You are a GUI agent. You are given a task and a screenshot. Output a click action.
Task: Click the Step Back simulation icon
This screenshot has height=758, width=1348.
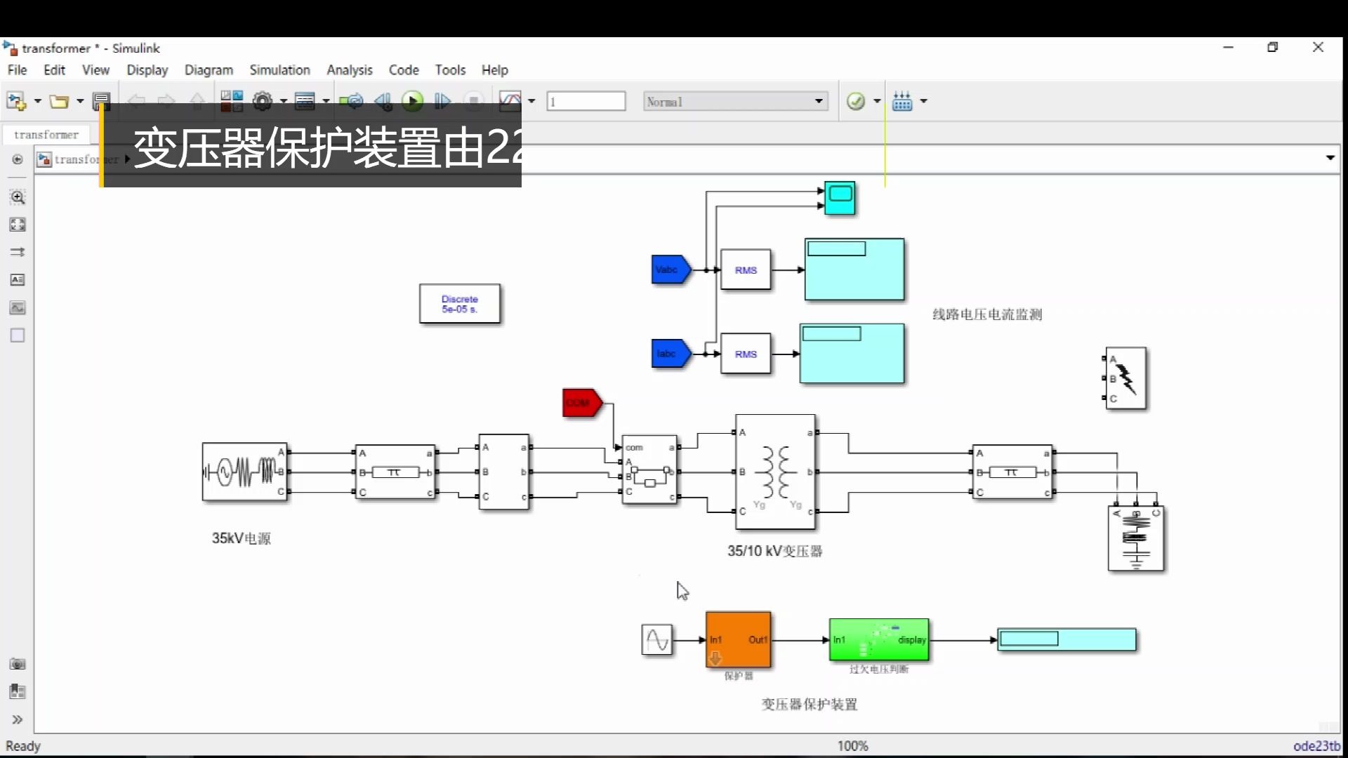383,100
